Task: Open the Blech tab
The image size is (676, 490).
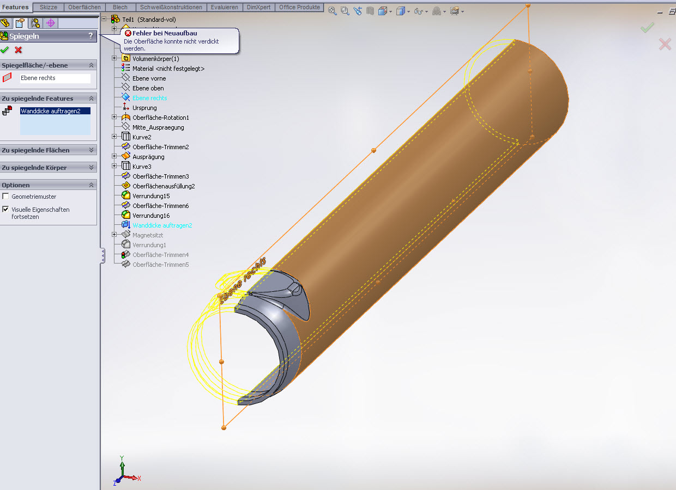Action: click(120, 7)
